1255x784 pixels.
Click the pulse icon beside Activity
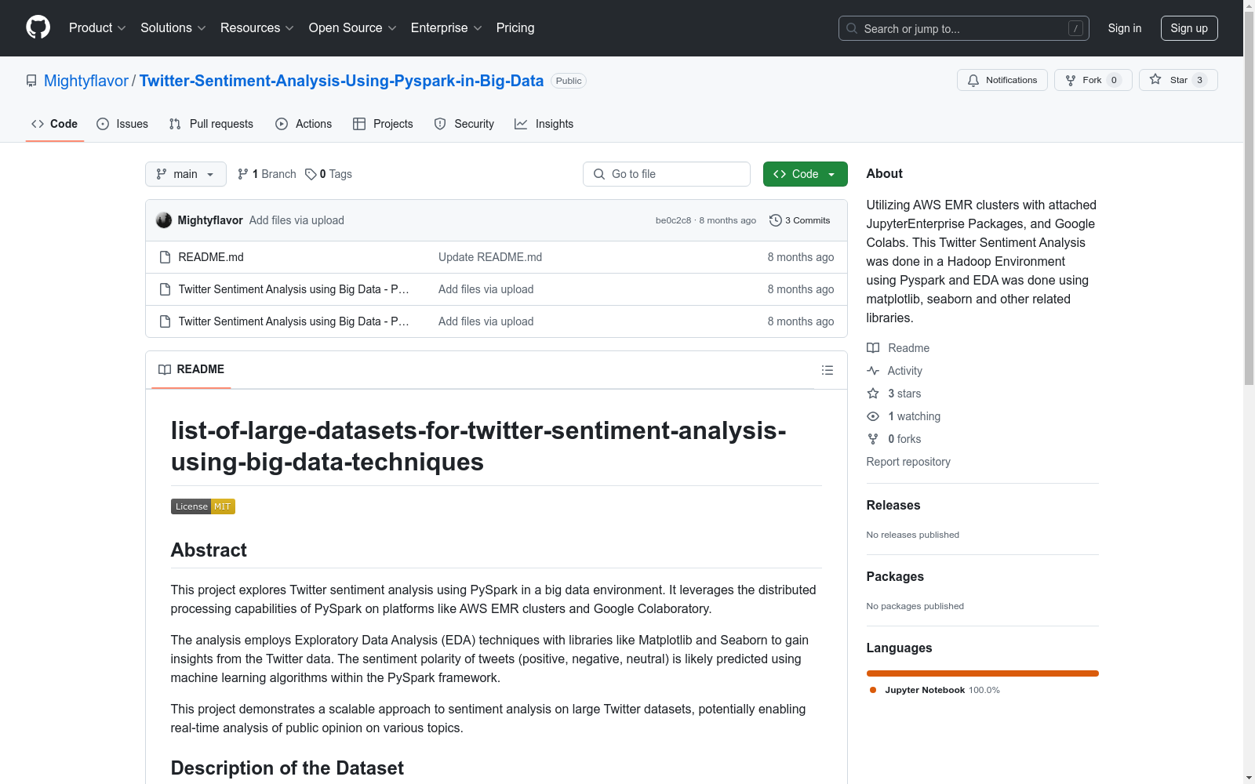[x=873, y=371]
